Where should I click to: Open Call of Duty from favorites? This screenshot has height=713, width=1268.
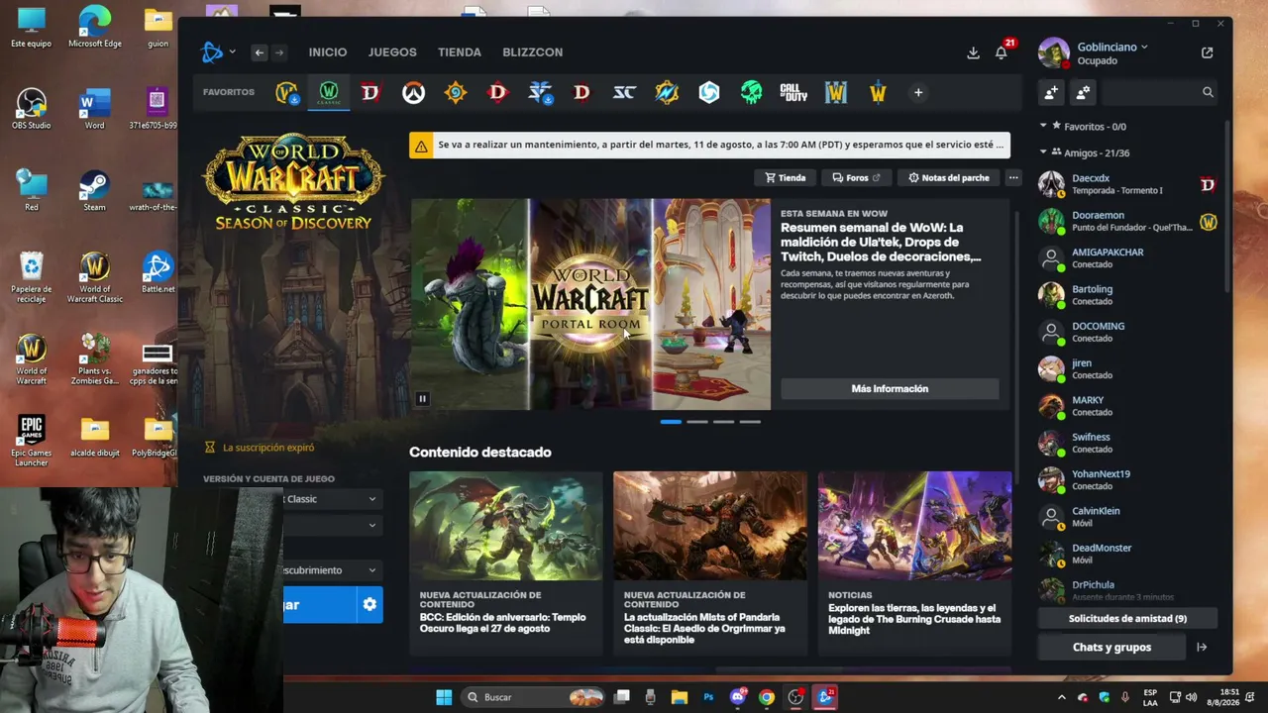(x=793, y=92)
